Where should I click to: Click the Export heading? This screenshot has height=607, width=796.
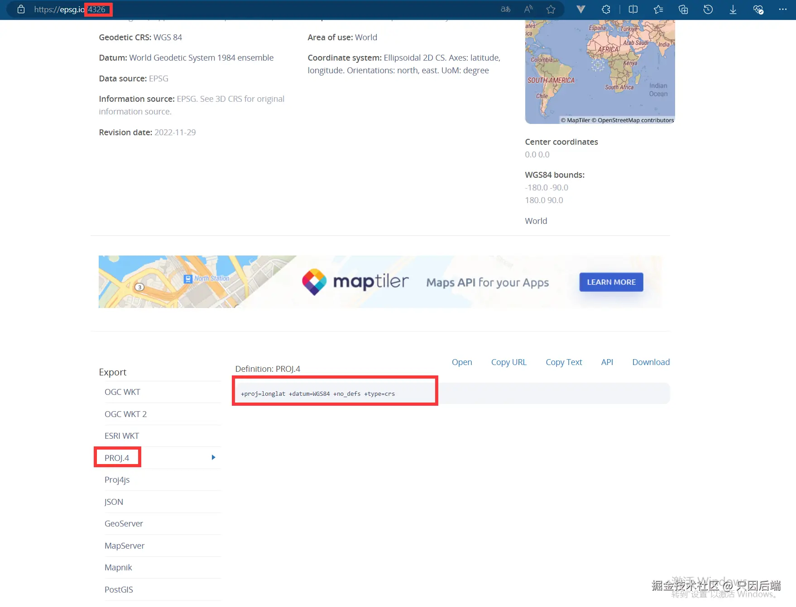click(113, 372)
